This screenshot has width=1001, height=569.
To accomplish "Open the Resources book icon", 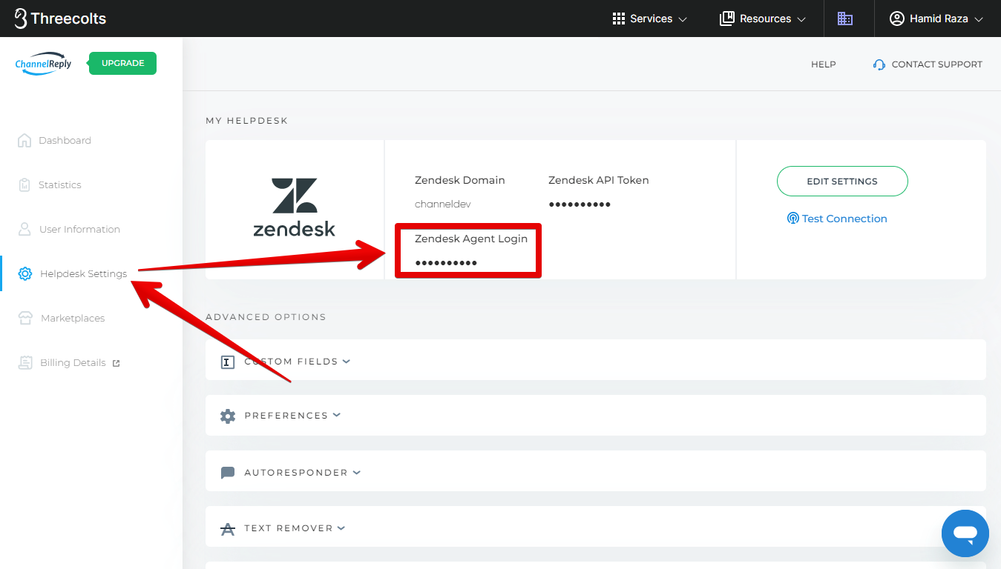I will pos(727,19).
